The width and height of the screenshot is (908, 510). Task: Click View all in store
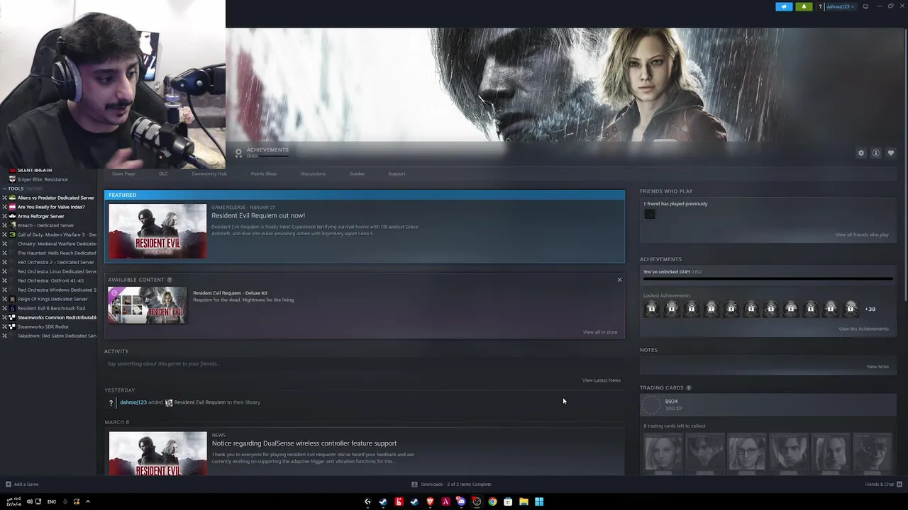click(x=600, y=332)
